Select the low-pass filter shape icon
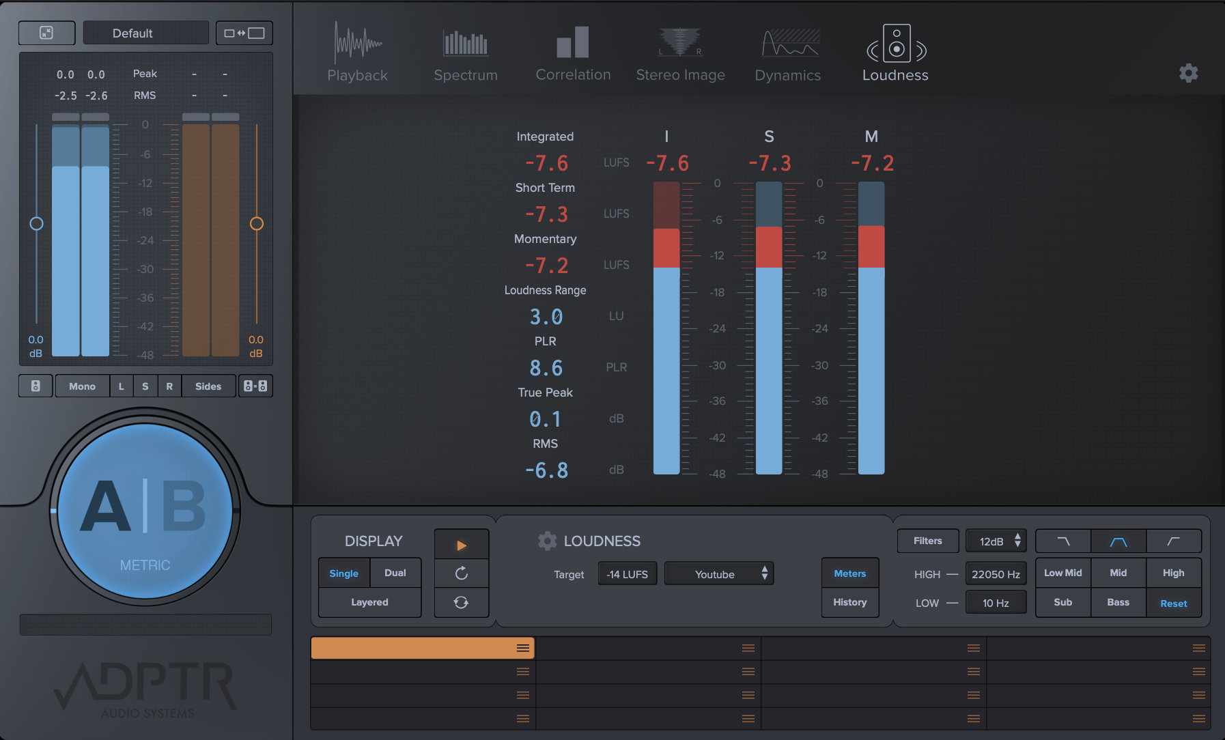Screen dimensions: 1225x740 1063,541
